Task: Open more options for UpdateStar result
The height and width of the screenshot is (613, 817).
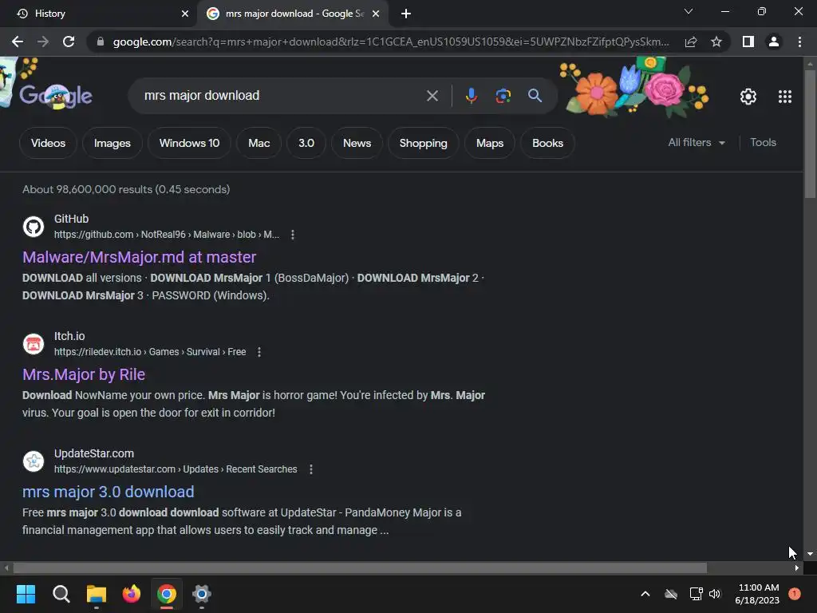Action: point(311,469)
